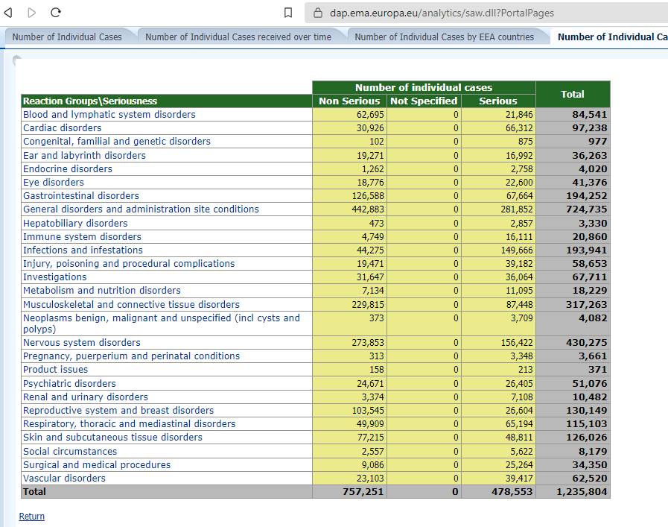The image size is (668, 527).
Task: Select Eye disorders reaction group
Action: 53,183
